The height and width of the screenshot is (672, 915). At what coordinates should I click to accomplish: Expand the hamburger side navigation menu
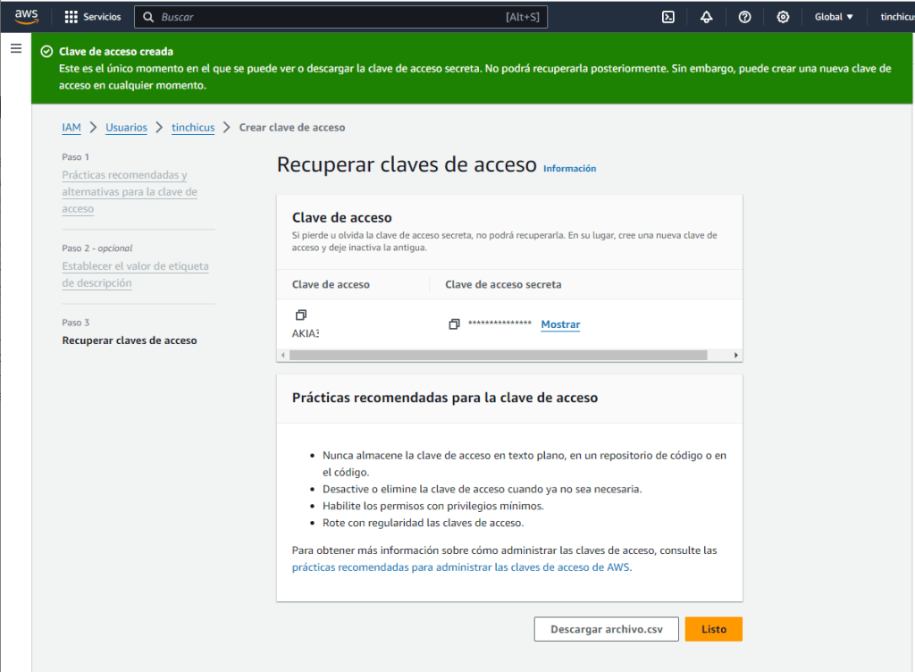(x=16, y=48)
